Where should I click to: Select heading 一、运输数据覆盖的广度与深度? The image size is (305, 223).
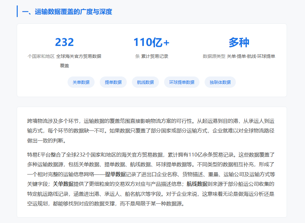[67, 12]
